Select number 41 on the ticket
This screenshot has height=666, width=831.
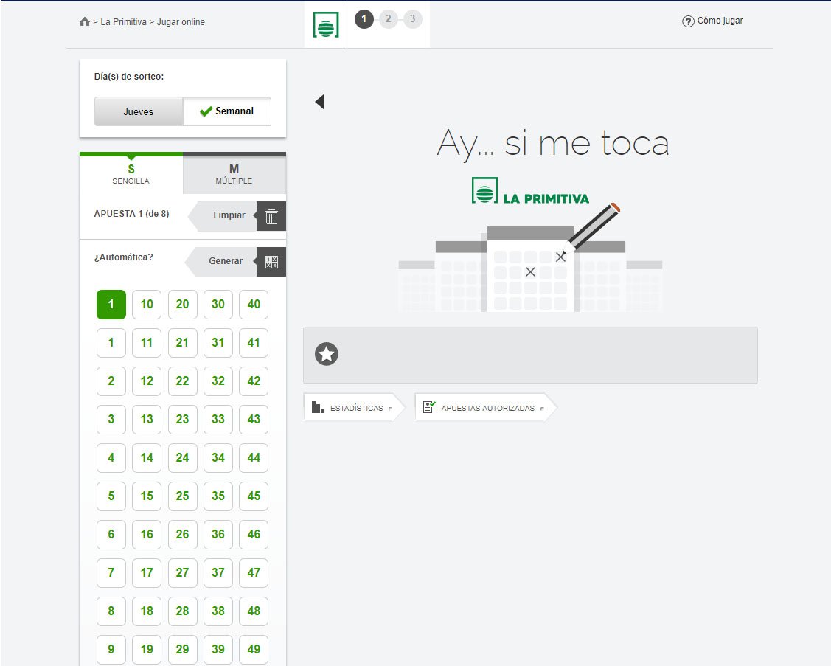pyautogui.click(x=254, y=342)
